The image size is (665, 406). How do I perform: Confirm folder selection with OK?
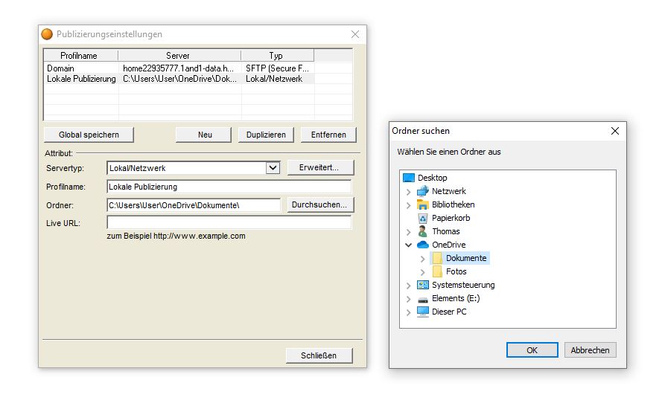point(532,350)
